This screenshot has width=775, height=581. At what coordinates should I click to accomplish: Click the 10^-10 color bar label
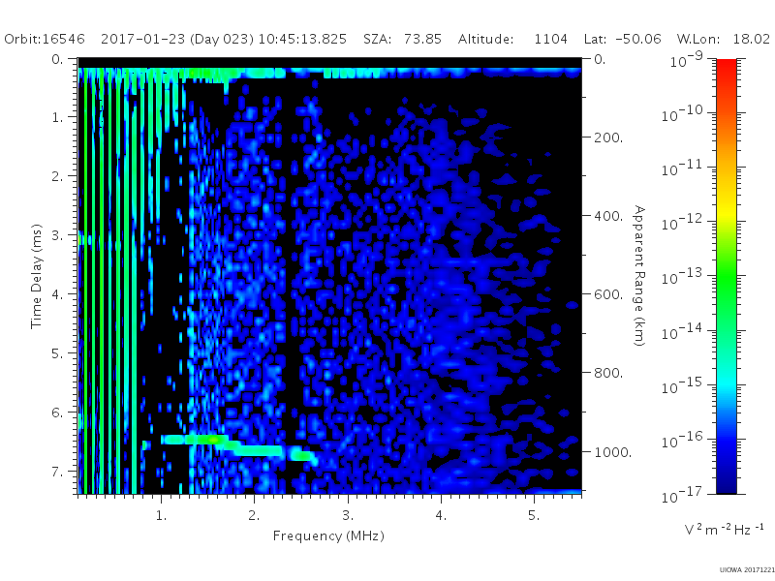(x=683, y=114)
